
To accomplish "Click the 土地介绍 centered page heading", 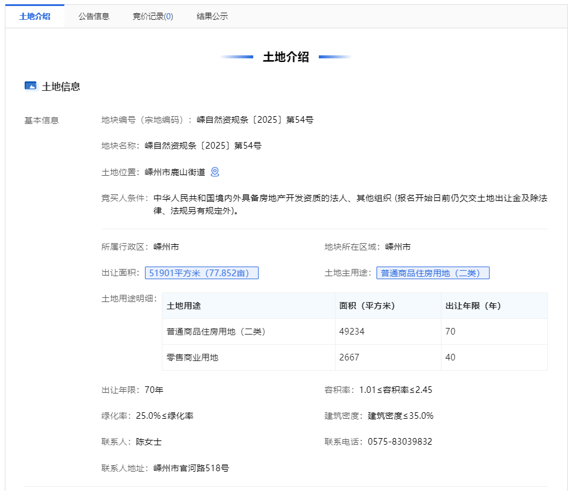I will pos(286,57).
